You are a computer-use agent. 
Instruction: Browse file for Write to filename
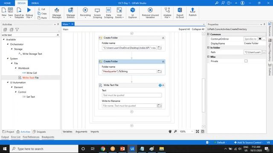[x=160, y=106]
